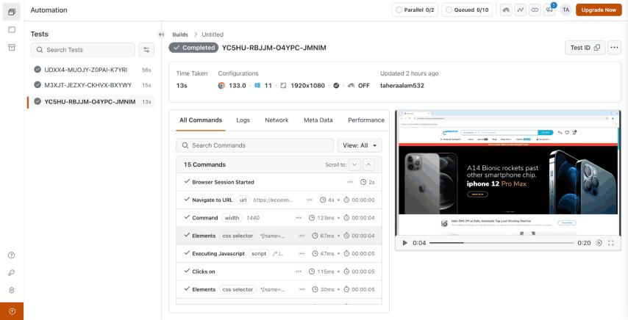Focus the Search Tests field
Viewport: 628px width, 320px height.
point(83,50)
